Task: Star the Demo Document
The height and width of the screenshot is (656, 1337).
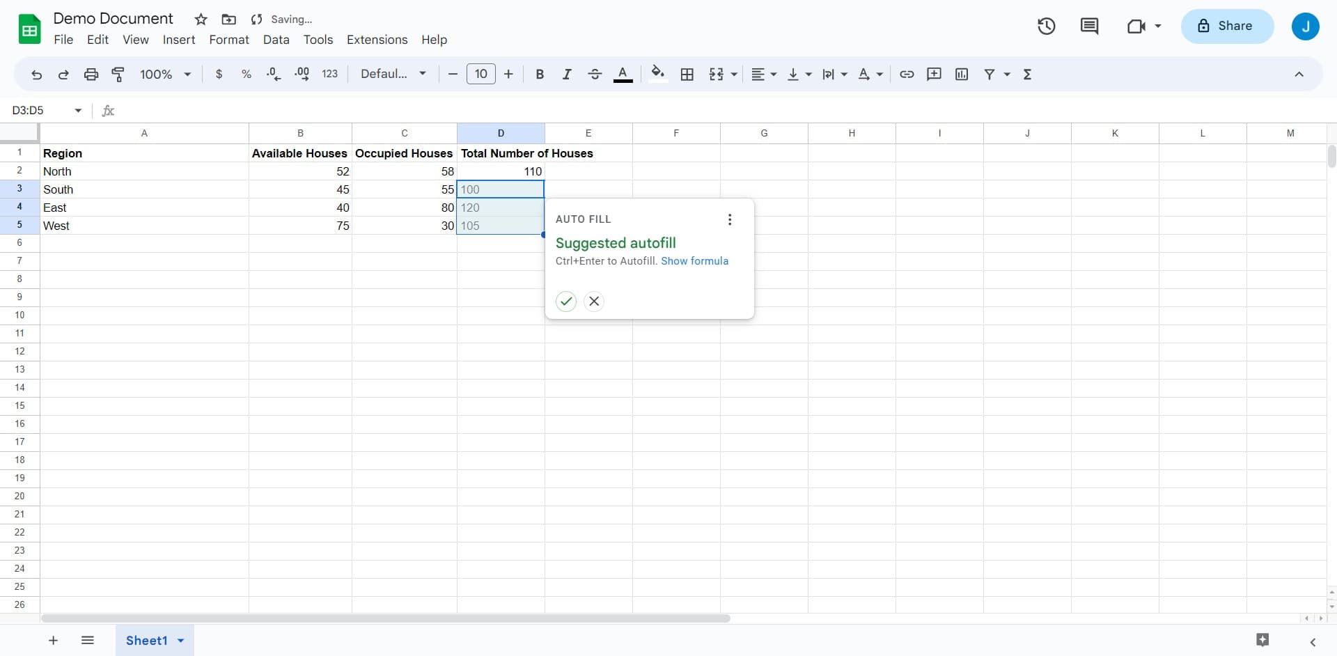Action: (201, 19)
